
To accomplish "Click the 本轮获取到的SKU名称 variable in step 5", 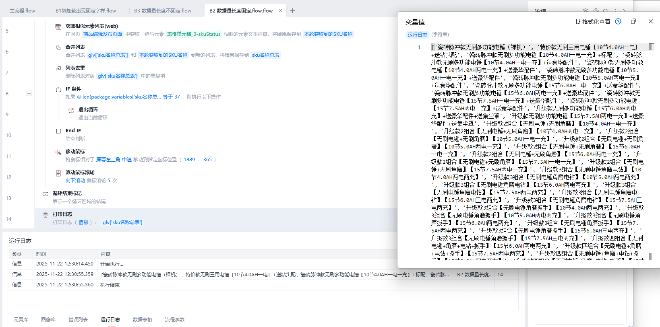I will 329,34.
